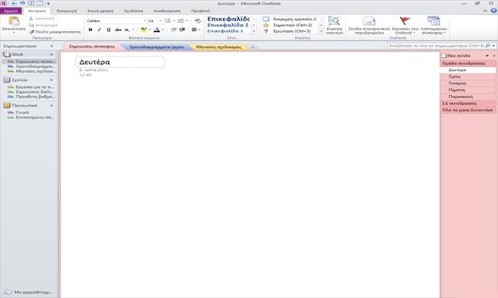Click the bulleted list icon
498x298 pixels.
168,20
